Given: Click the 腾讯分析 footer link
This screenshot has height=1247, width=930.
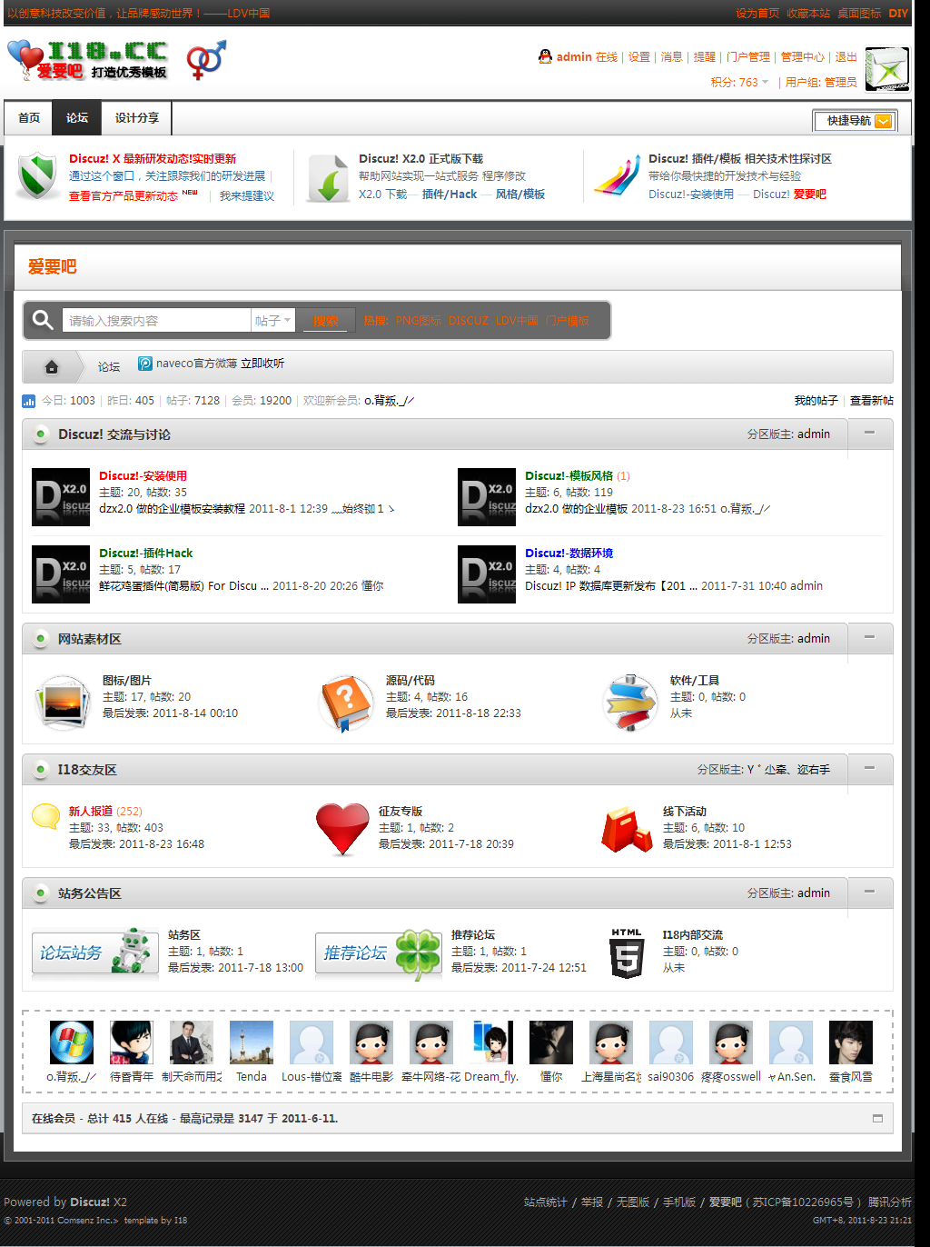Looking at the screenshot, I should point(890,1202).
